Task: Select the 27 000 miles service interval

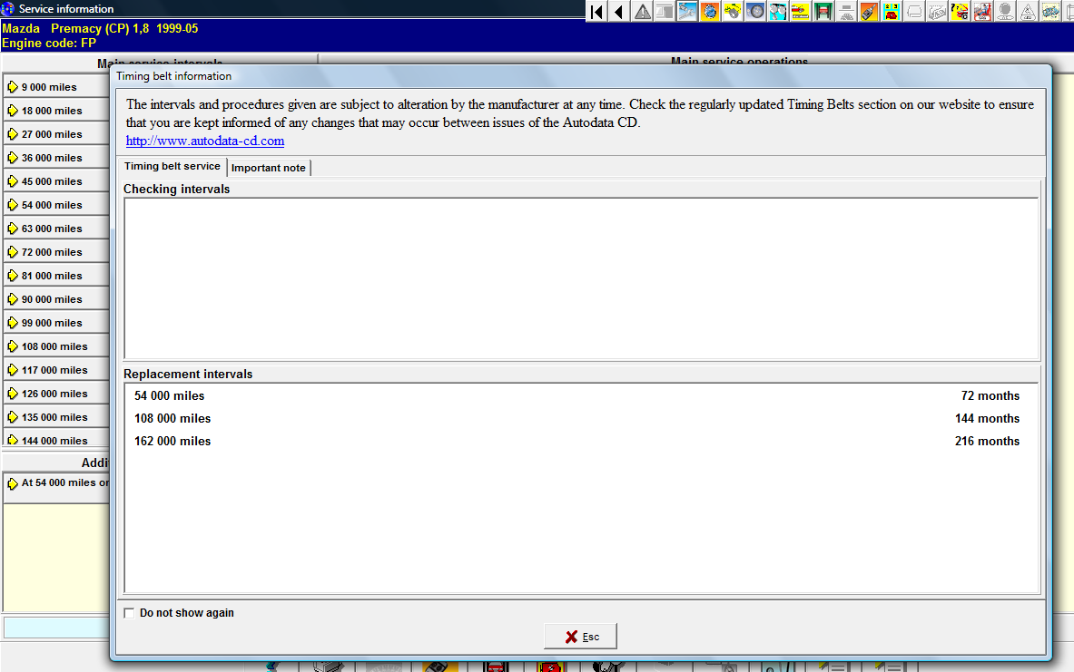Action: (x=52, y=134)
